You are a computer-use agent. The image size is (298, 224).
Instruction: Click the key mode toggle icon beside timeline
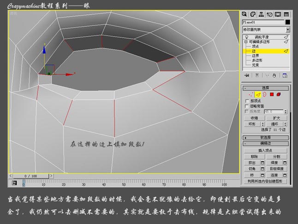pos(14,183)
